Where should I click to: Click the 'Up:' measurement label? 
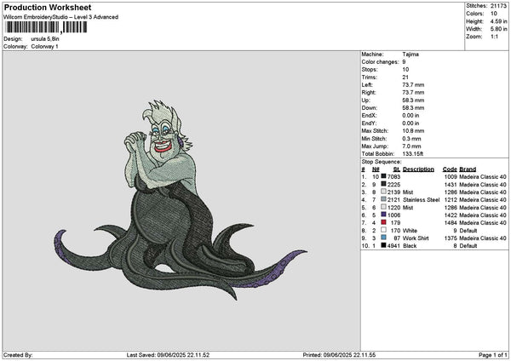365,100
